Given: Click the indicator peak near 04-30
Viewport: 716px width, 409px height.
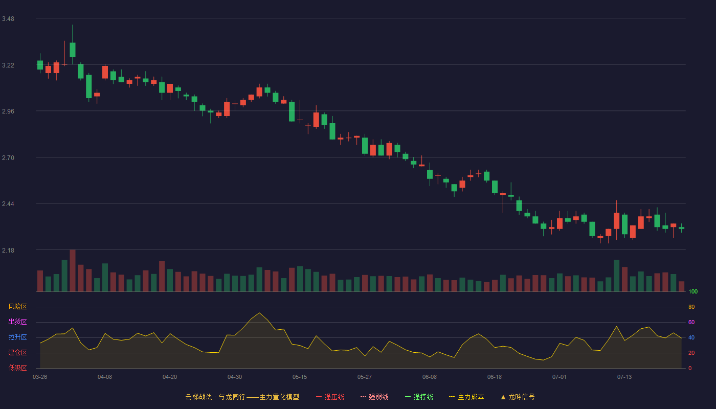Looking at the screenshot, I should [259, 313].
